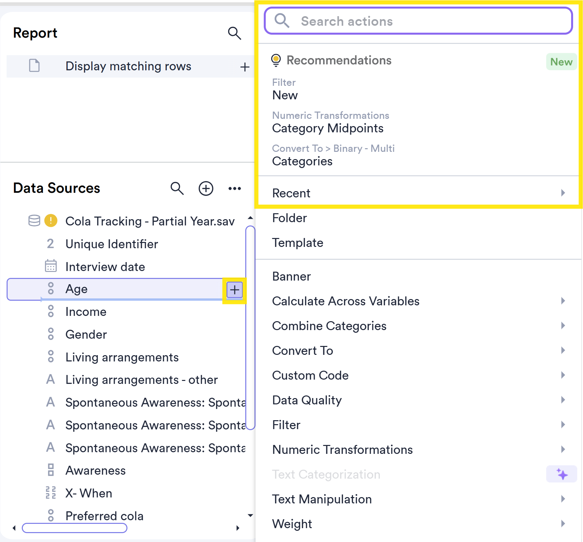Select the recommended Category Midpoints action

(x=327, y=128)
